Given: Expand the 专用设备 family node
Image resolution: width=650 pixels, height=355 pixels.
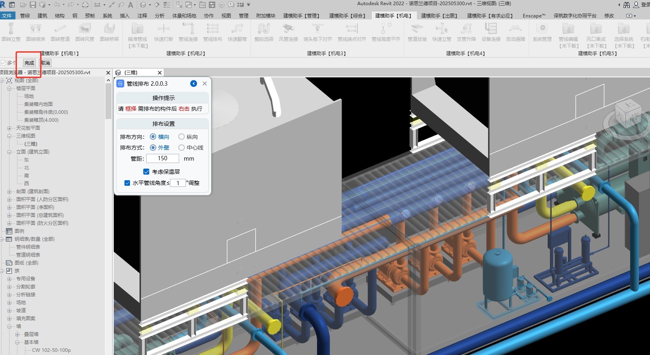Looking at the screenshot, I should click(9, 279).
